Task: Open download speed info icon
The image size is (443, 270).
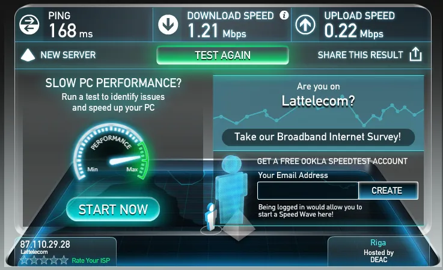Action: 284,15
